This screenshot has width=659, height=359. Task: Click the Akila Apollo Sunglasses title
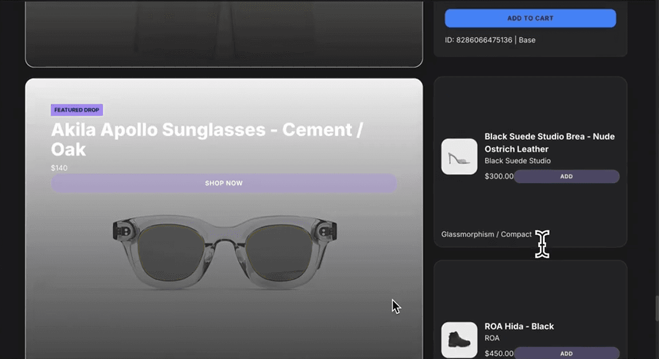(207, 139)
